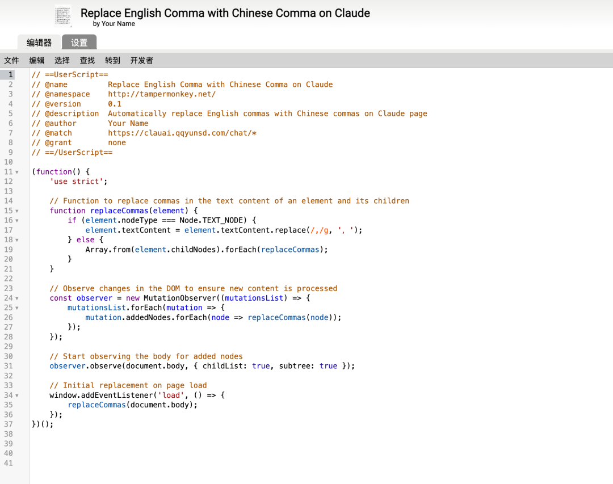Open the 查找 menu
The image size is (613, 484).
(87, 60)
